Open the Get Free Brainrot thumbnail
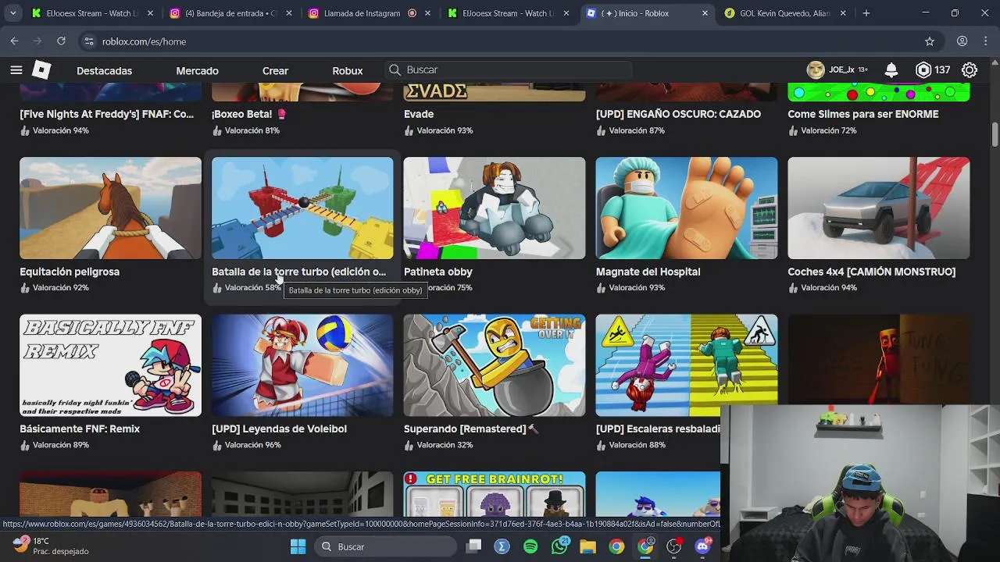 [495, 494]
